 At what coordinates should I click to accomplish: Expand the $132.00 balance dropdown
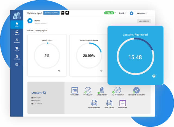tap(110, 13)
